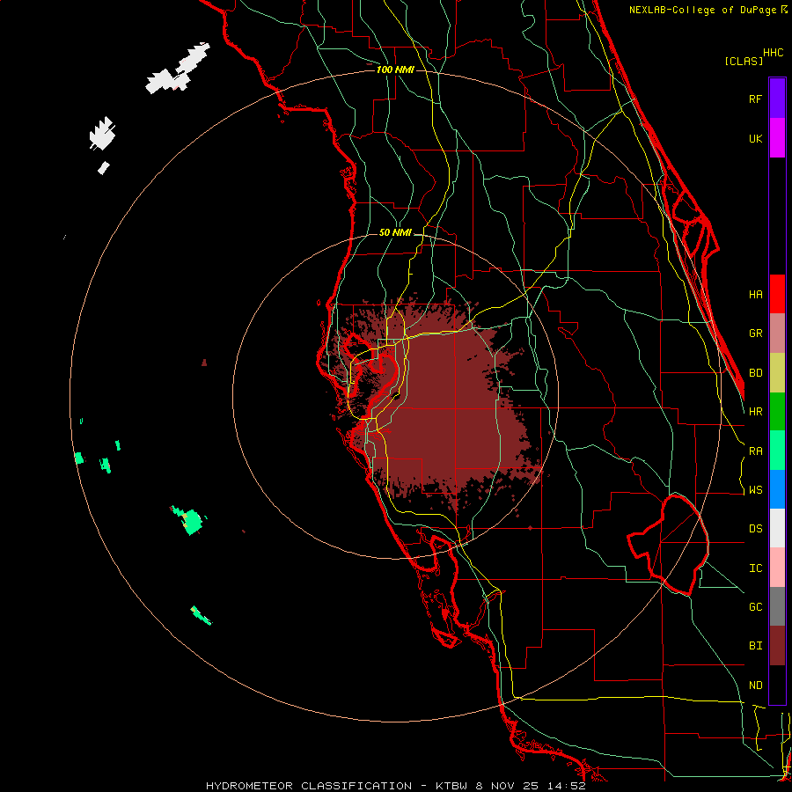Image resolution: width=792 pixels, height=792 pixels.
Task: Click the RF purple legend swatch
Action: click(777, 99)
